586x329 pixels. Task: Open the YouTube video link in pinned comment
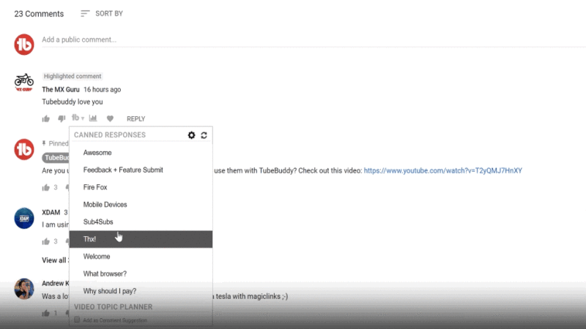tap(442, 170)
